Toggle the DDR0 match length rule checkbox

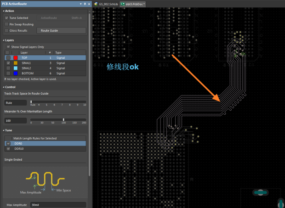coord(8,143)
